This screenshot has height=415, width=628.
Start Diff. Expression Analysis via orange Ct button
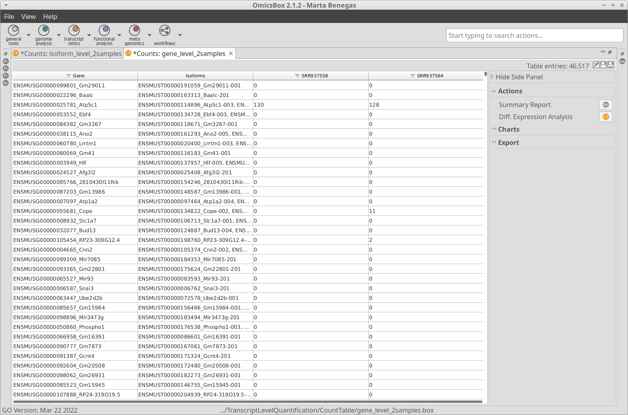(605, 117)
